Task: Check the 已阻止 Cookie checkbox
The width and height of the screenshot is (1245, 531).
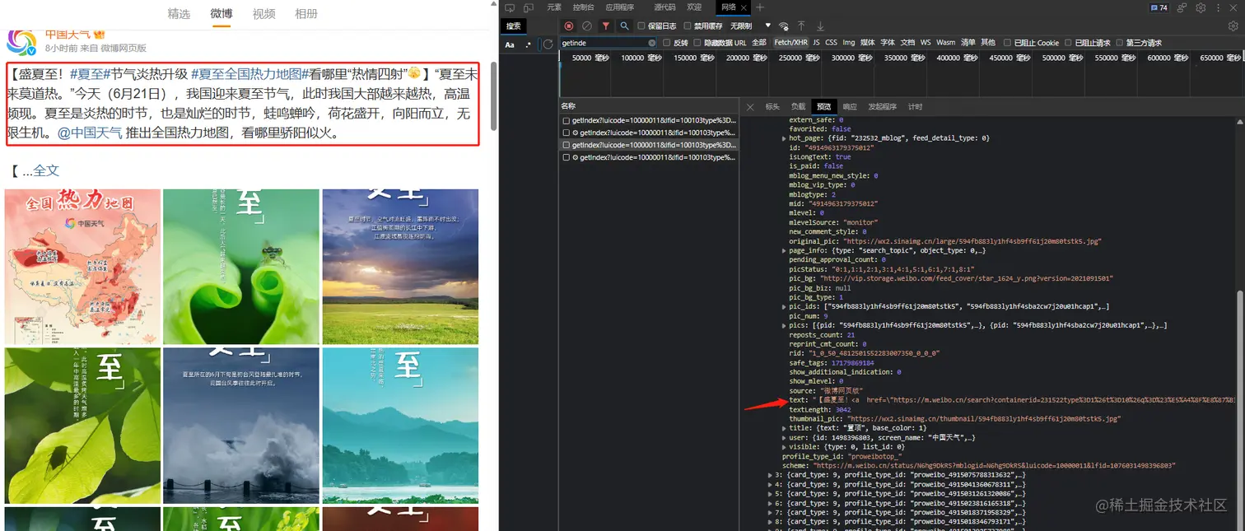Action: click(1008, 43)
